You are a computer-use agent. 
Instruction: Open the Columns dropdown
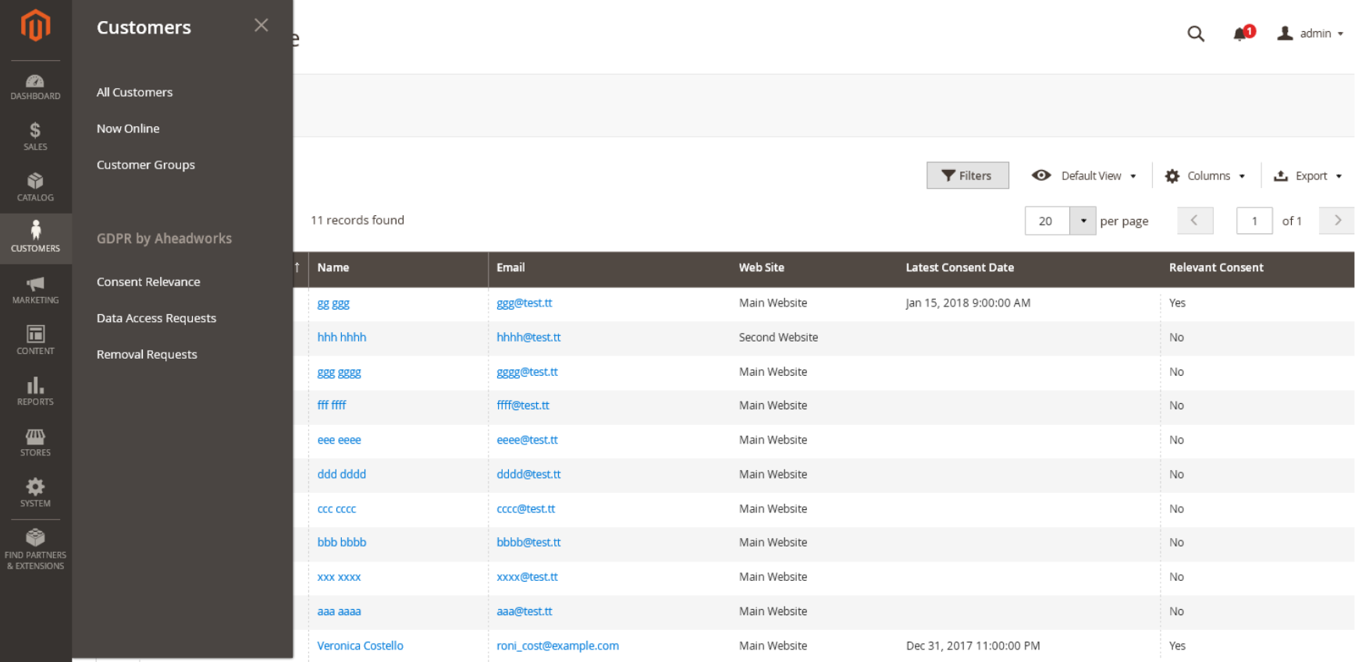tap(1205, 176)
